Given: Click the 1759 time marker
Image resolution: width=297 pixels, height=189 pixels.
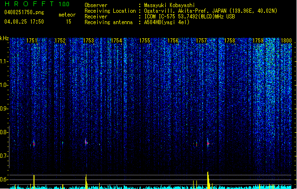Looking at the screenshot, I should [258, 41].
